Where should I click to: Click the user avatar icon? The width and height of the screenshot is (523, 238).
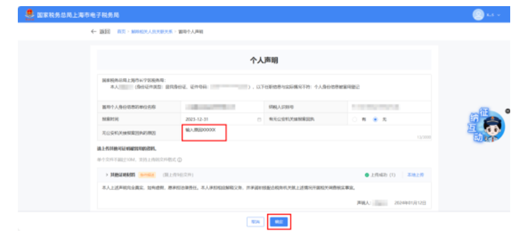click(478, 14)
